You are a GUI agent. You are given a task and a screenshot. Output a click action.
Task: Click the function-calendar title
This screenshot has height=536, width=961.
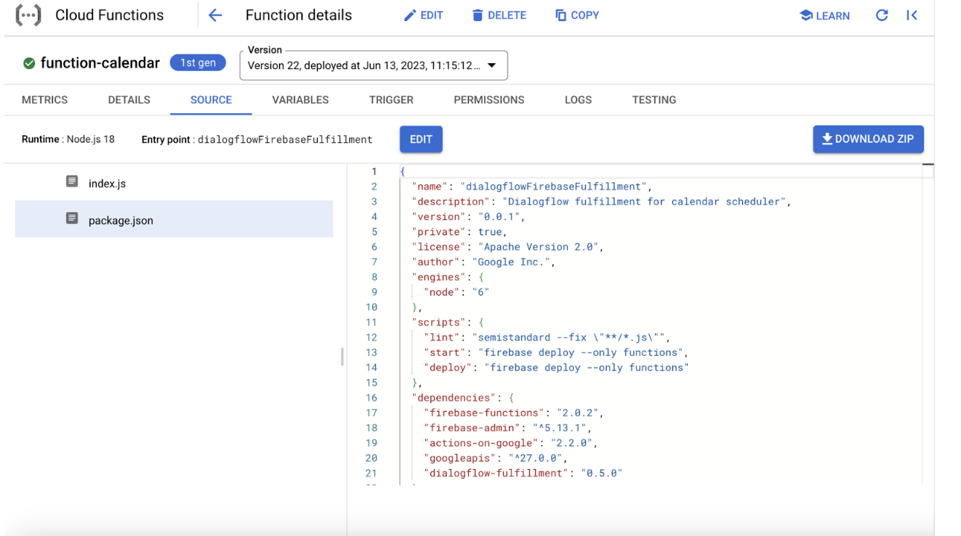pos(100,63)
